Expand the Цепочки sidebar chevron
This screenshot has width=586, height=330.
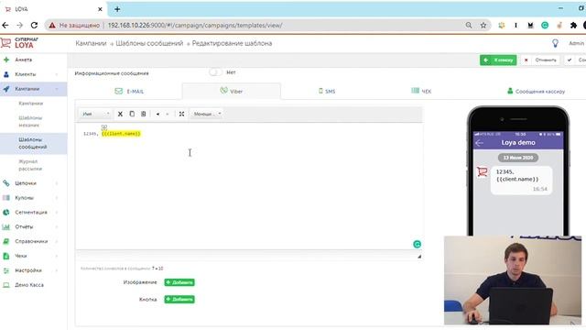57,183
